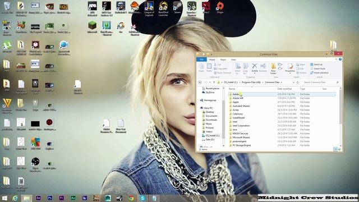Open the Explorer File tab
The height and width of the screenshot is (202, 359).
pos(201,59)
